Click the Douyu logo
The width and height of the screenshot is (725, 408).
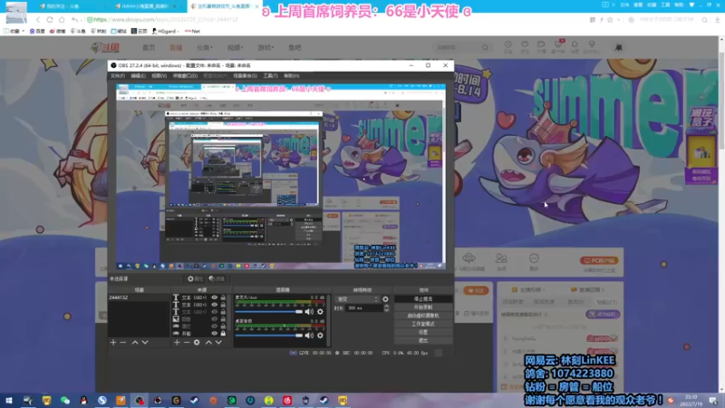click(x=105, y=47)
